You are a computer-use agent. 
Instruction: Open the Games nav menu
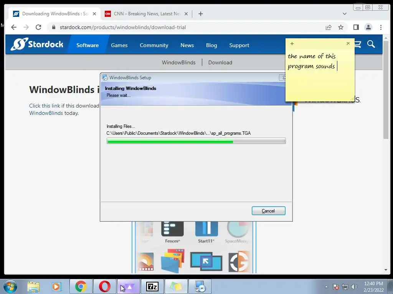pos(119,45)
